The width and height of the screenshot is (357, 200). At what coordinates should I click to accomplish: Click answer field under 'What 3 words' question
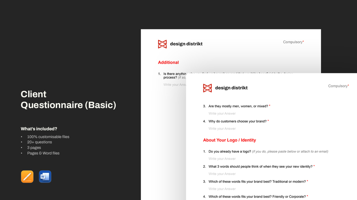coord(222,174)
